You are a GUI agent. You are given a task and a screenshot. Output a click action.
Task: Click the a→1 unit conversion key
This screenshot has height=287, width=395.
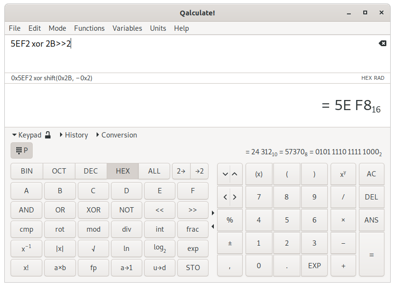(x=126, y=267)
